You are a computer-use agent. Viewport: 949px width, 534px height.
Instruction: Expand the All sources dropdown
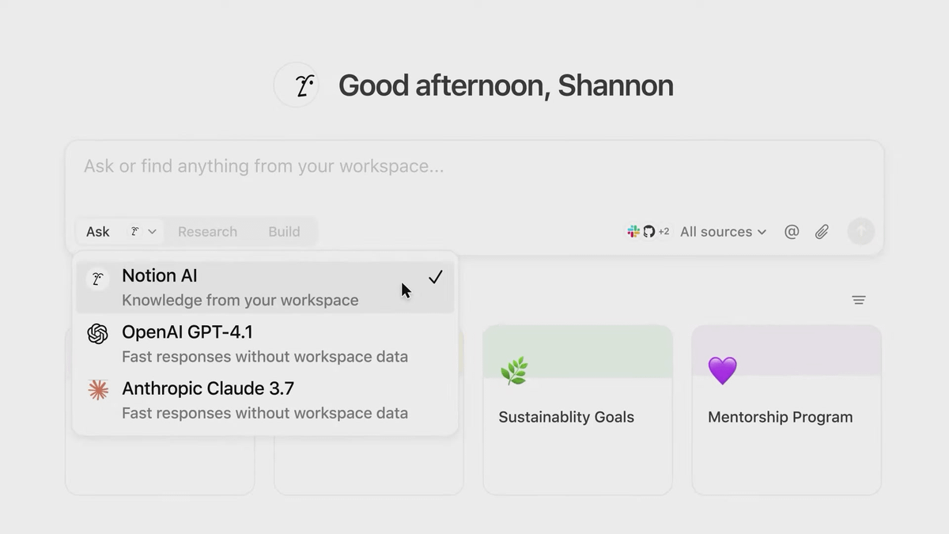coord(723,232)
